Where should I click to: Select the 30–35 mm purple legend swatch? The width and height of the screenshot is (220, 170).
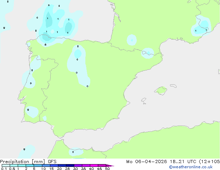(x=78, y=165)
